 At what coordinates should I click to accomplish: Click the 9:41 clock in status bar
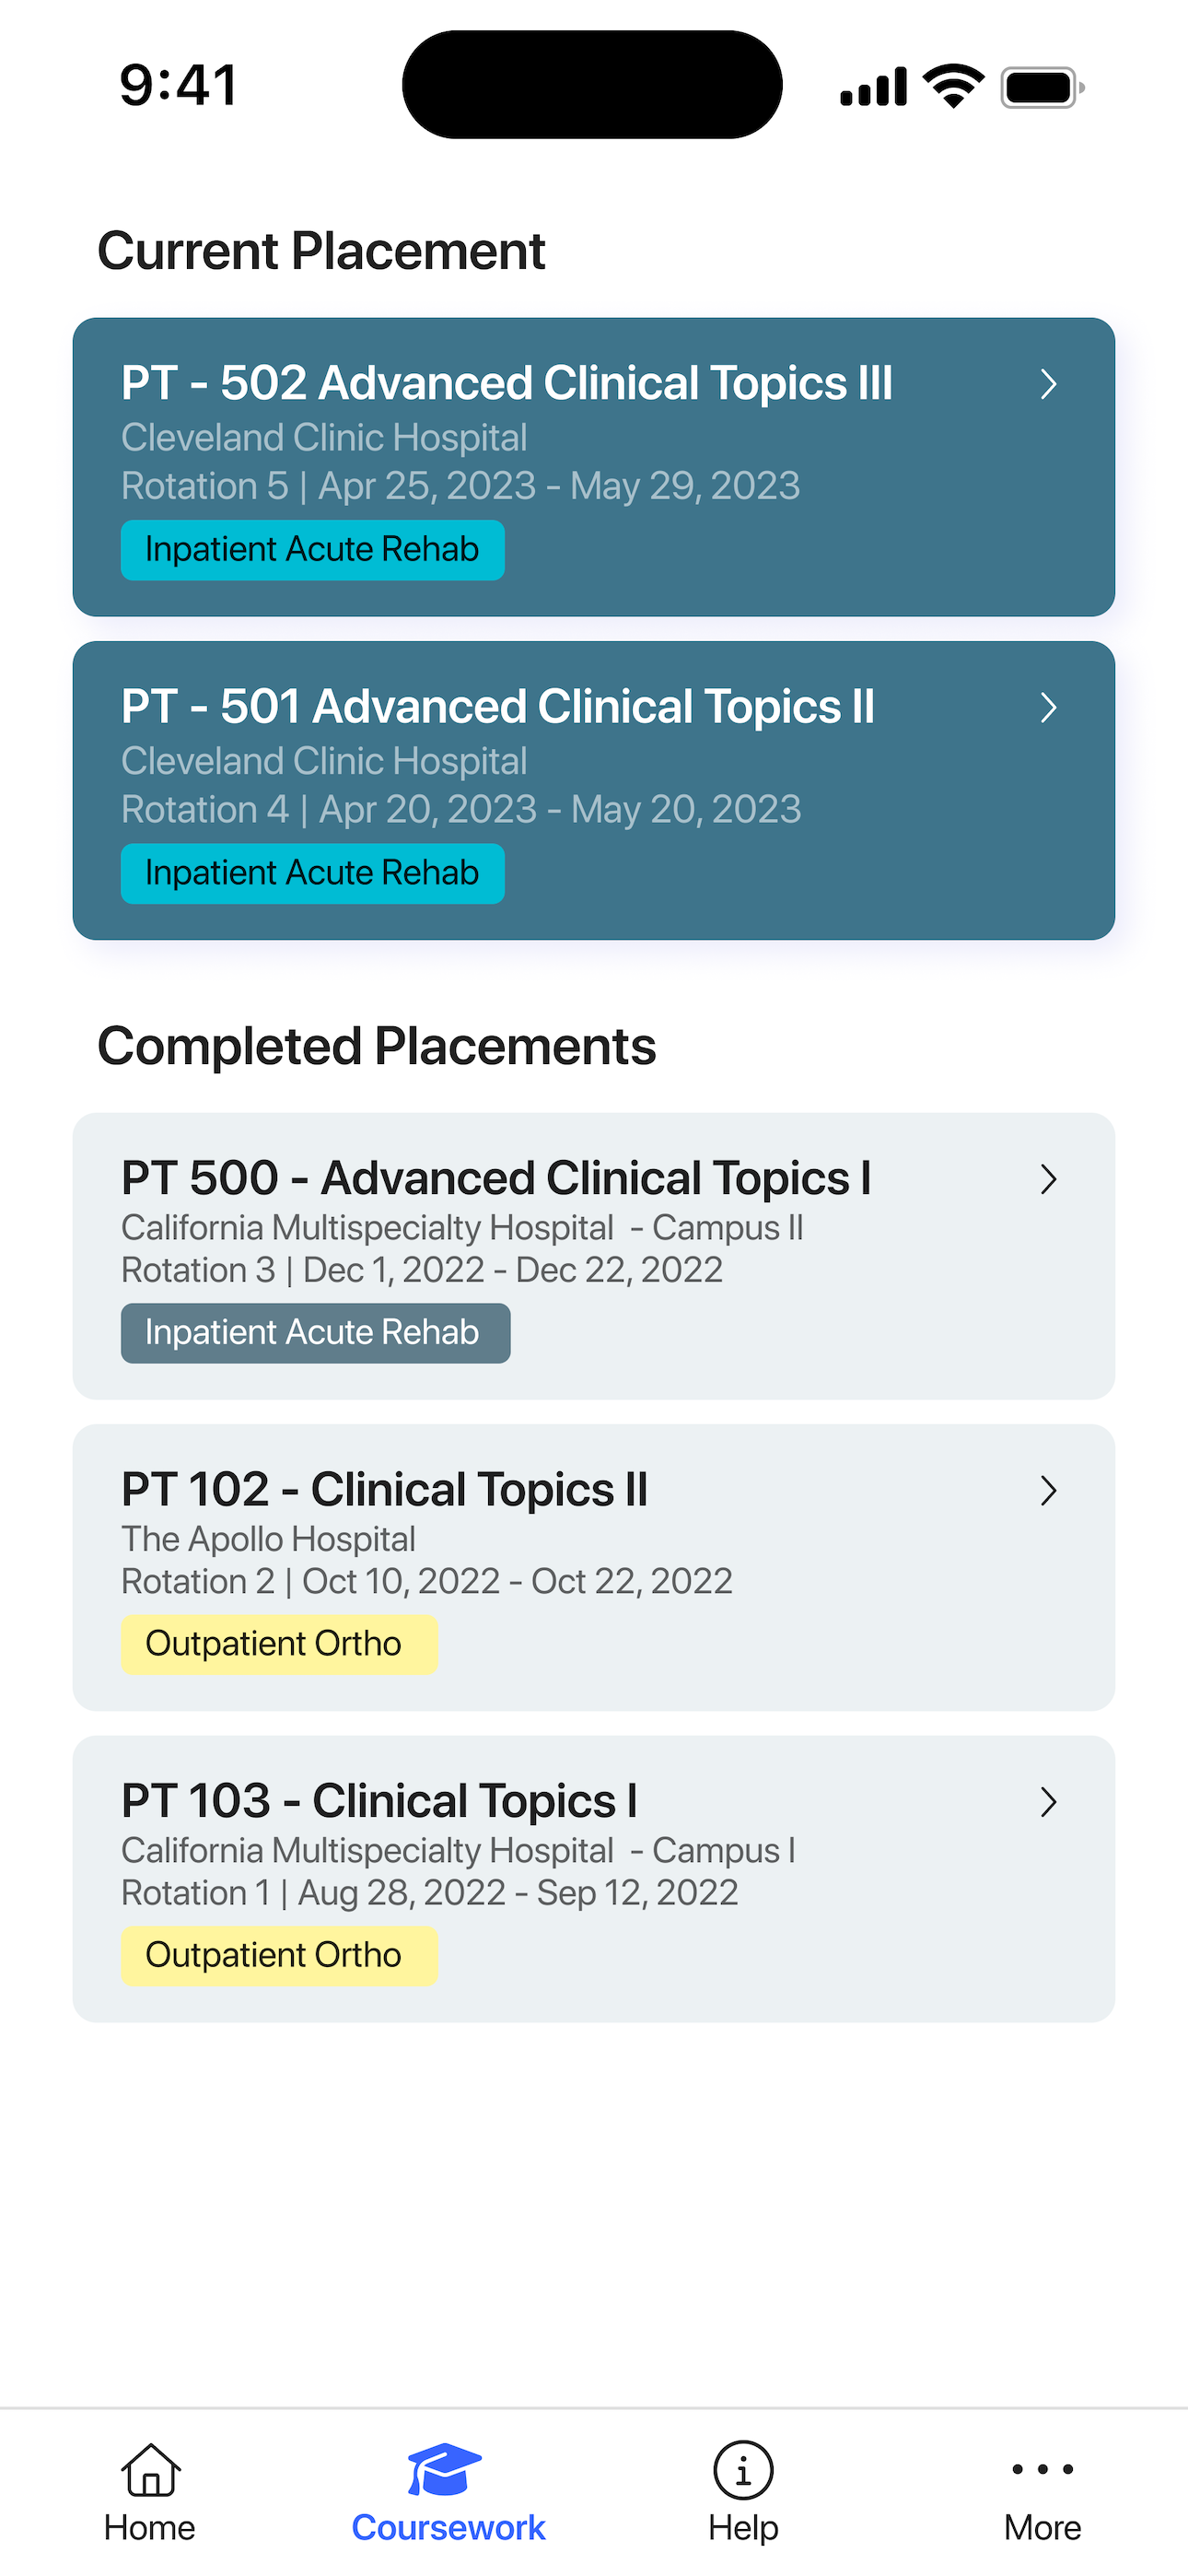pyautogui.click(x=179, y=85)
